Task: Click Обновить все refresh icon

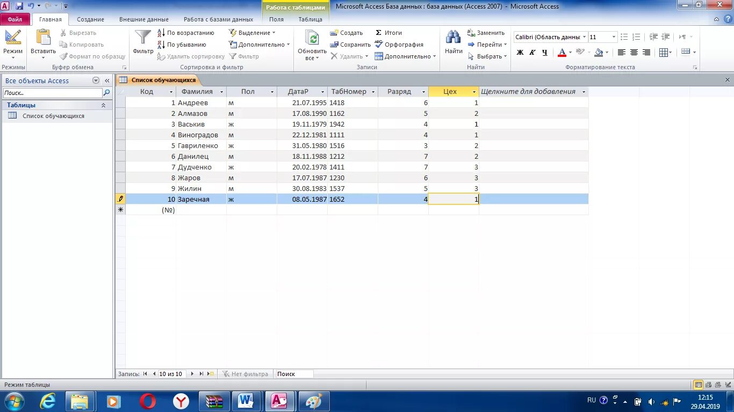Action: [312, 38]
